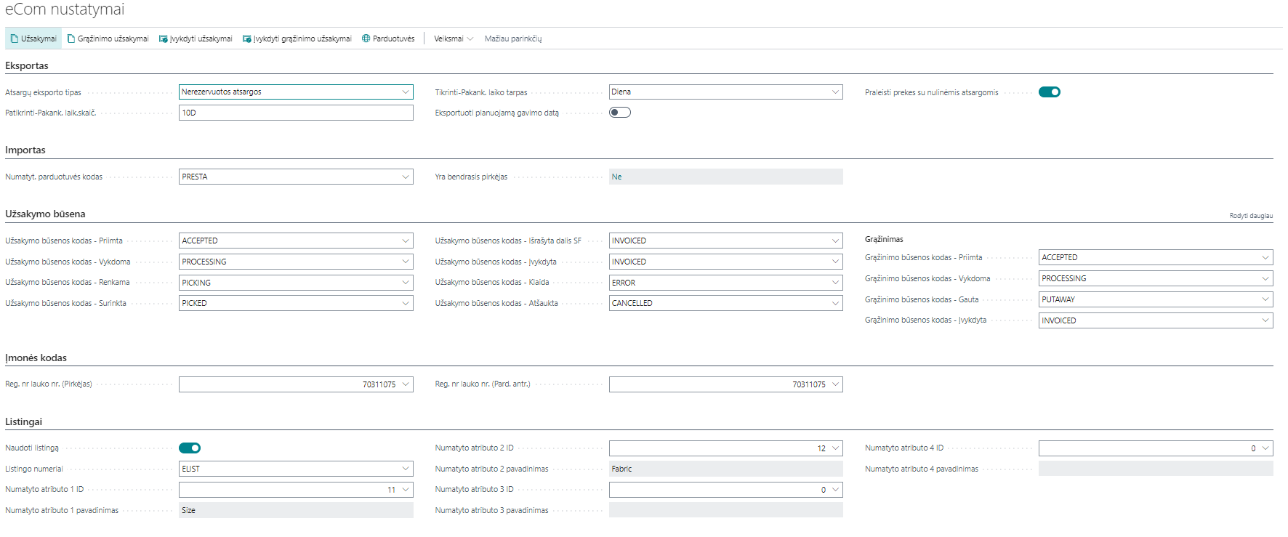Click the Grąžinimas group heading
This screenshot has width=1288, height=537.
pyautogui.click(x=884, y=239)
